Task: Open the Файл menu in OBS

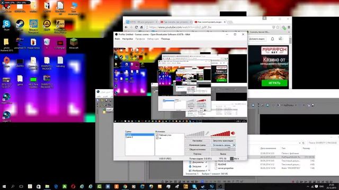Action: click(x=117, y=39)
